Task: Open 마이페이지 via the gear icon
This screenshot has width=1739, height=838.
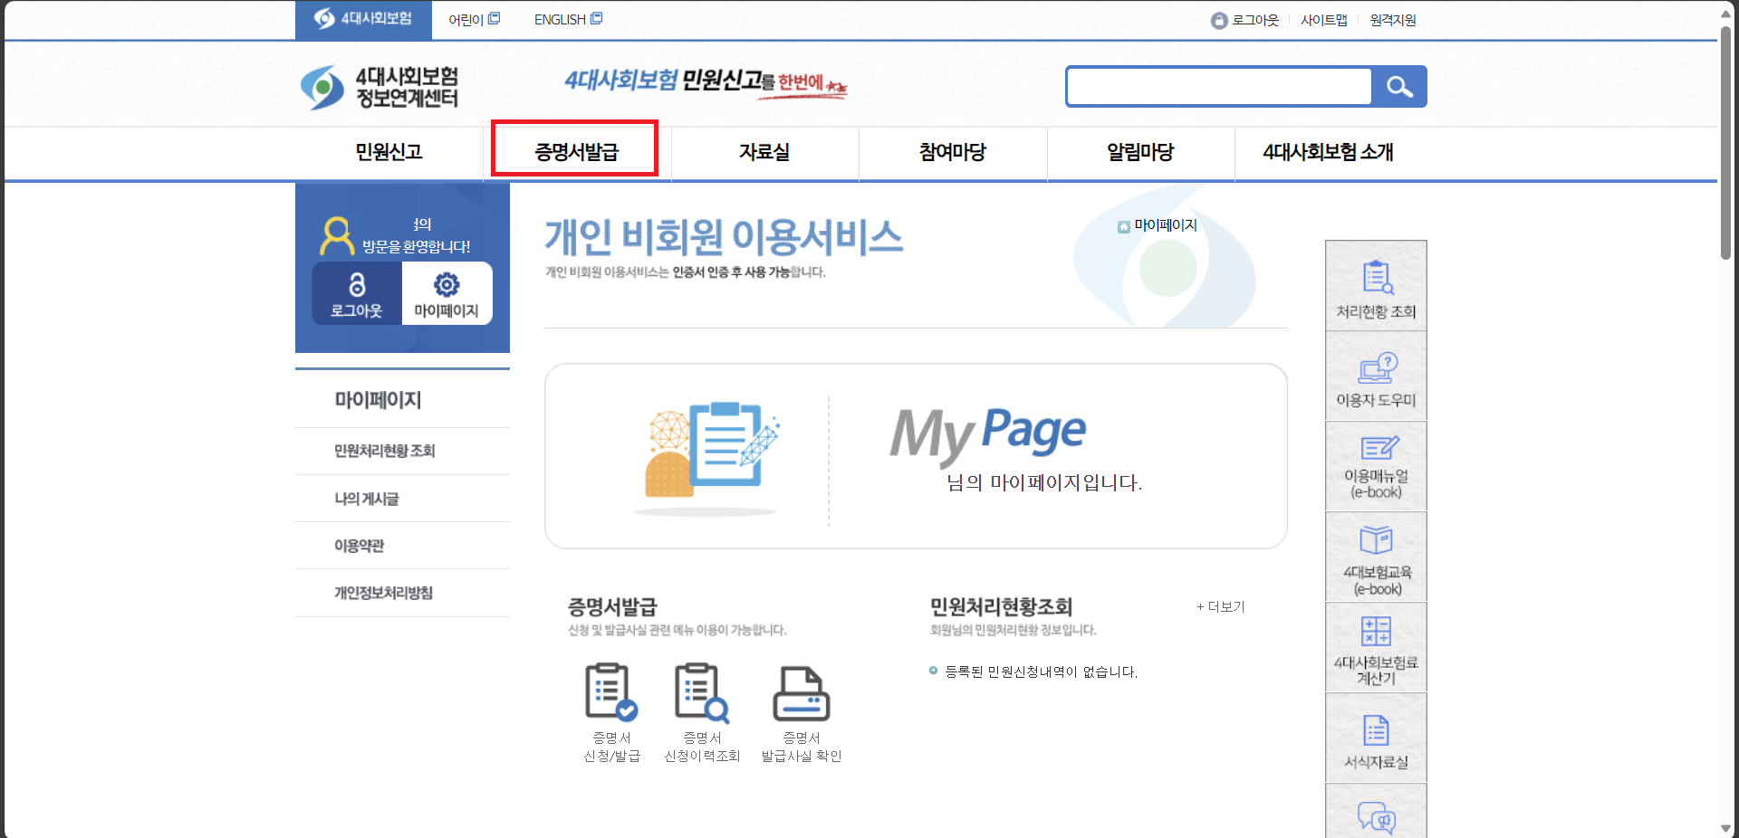Action: tap(446, 285)
